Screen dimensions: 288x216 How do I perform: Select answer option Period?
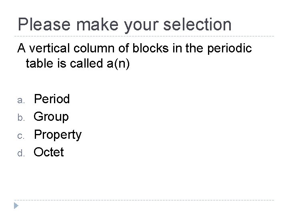click(52, 99)
